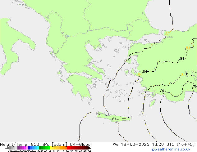The image size is (197, 152).
Task: Click the orange '84' label on Turkey's west coast
Action: point(140,75)
